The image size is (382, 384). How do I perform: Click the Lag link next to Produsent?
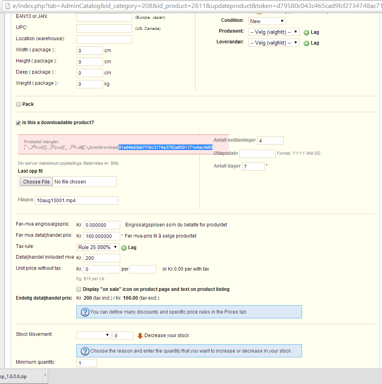click(315, 32)
